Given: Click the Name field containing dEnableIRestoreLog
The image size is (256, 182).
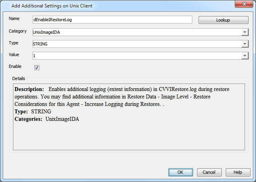Looking at the screenshot, I should [112, 20].
